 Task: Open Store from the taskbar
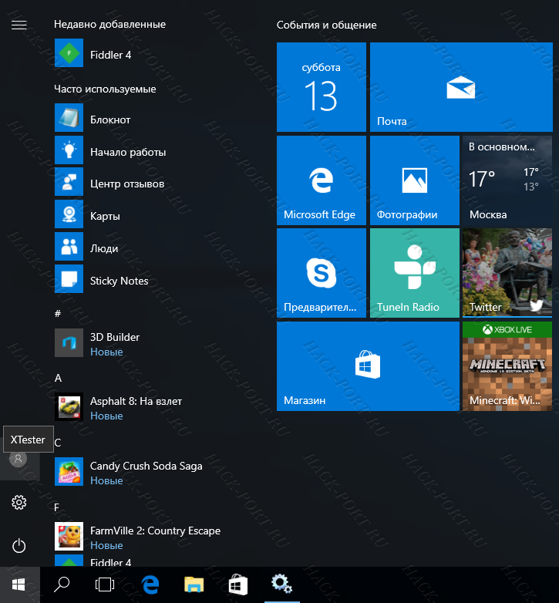click(x=238, y=585)
